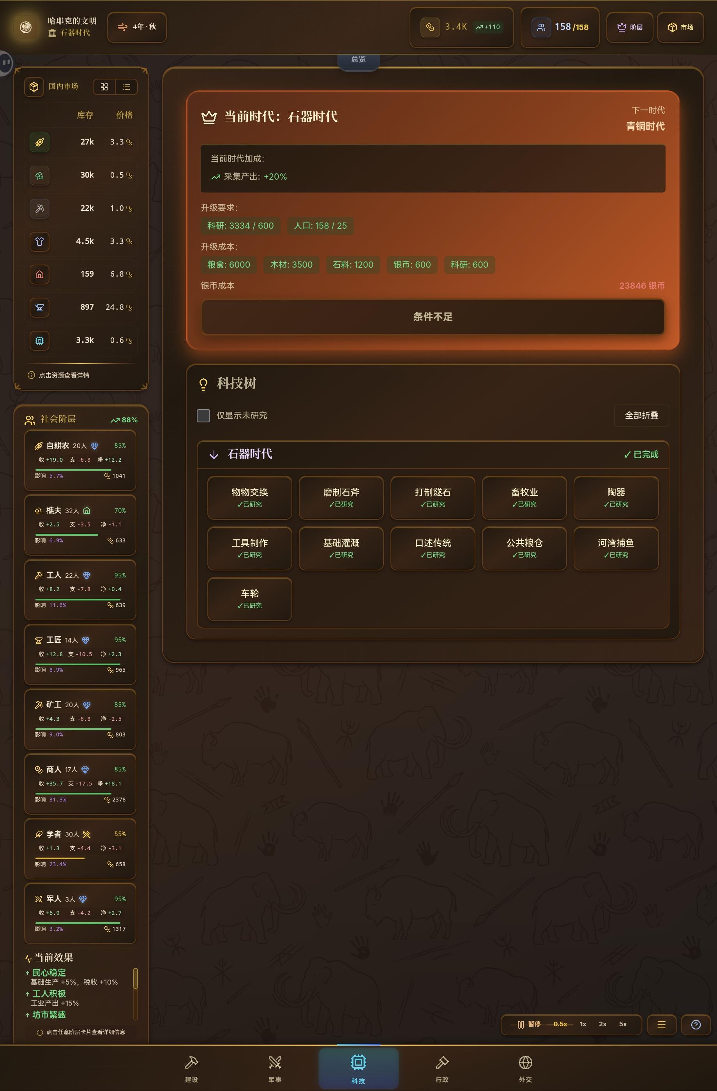Open the 工匠 class card

(80, 655)
